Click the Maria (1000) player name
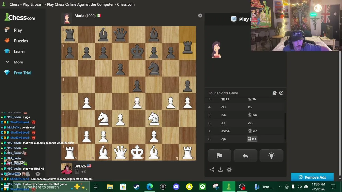The height and width of the screenshot is (192, 342). point(85,16)
